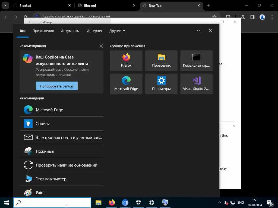Launch Командная строка tile
Image resolution: width=278 pixels, height=208 pixels.
coord(197,60)
